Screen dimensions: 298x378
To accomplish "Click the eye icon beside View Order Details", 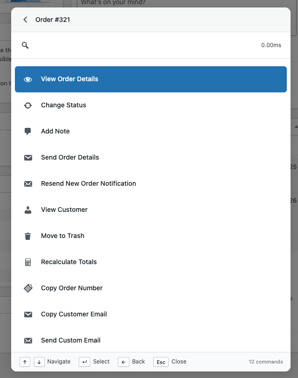I will point(28,79).
